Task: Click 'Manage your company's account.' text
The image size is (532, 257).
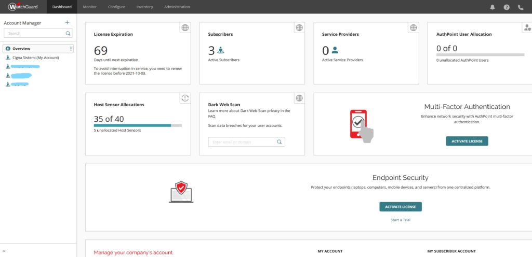Action: tap(134, 253)
